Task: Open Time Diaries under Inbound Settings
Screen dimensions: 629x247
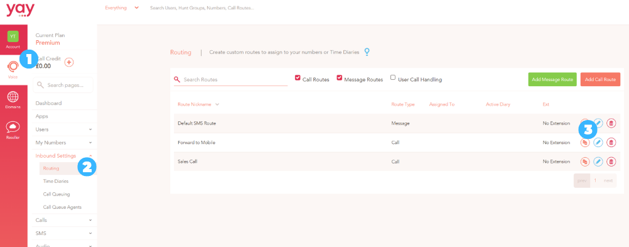Action: [x=56, y=181]
